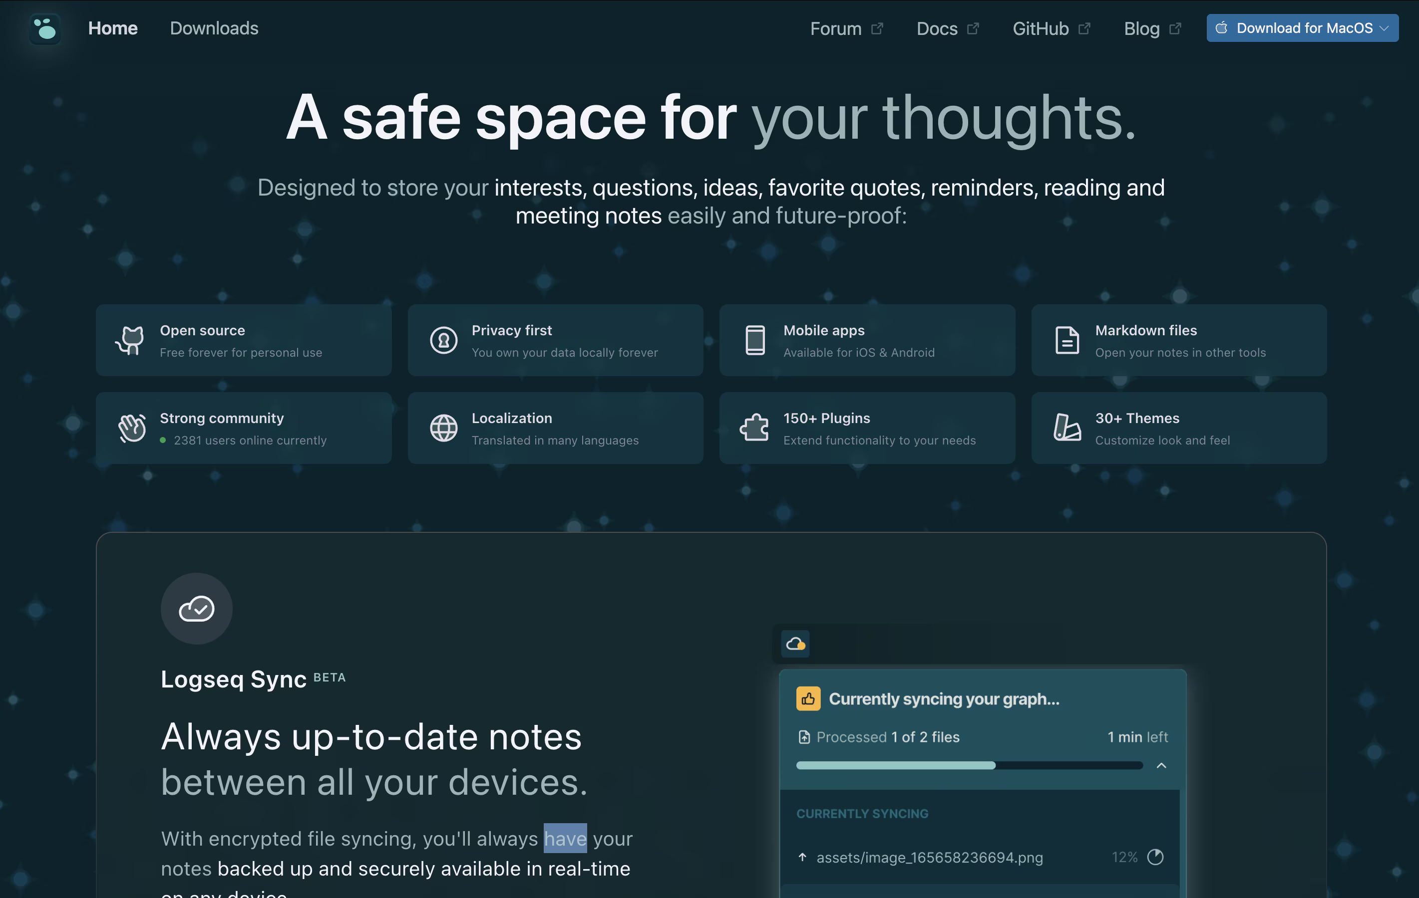The height and width of the screenshot is (898, 1419).
Task: Open the GitHub external link
Action: click(1052, 28)
